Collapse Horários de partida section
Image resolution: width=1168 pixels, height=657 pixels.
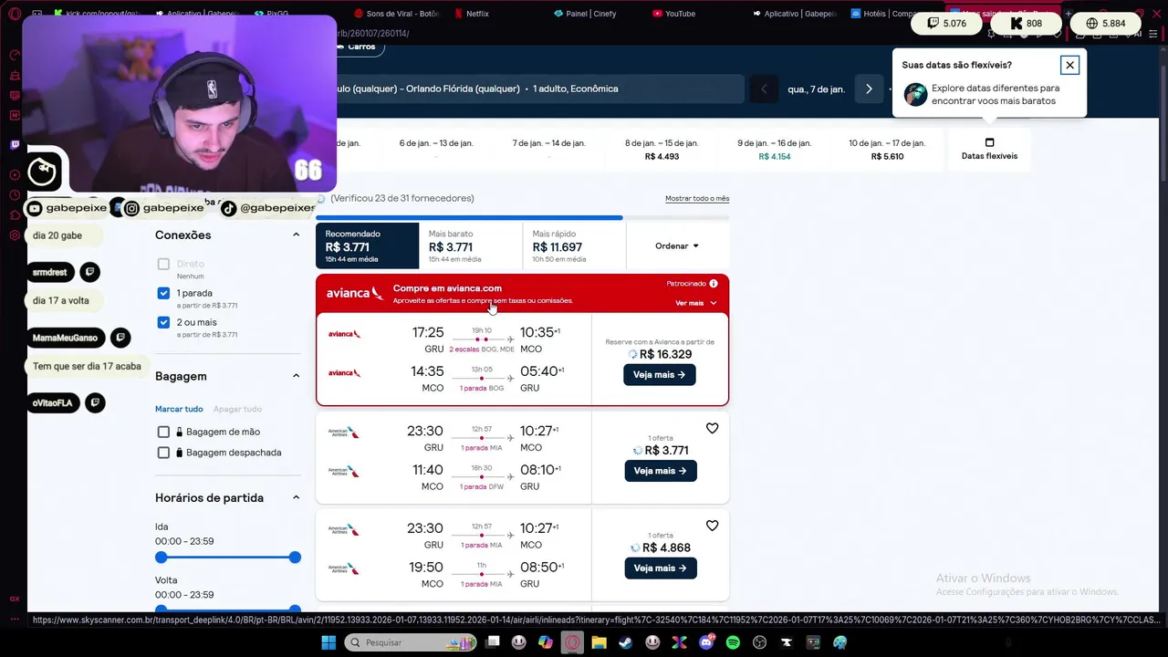[x=296, y=497]
